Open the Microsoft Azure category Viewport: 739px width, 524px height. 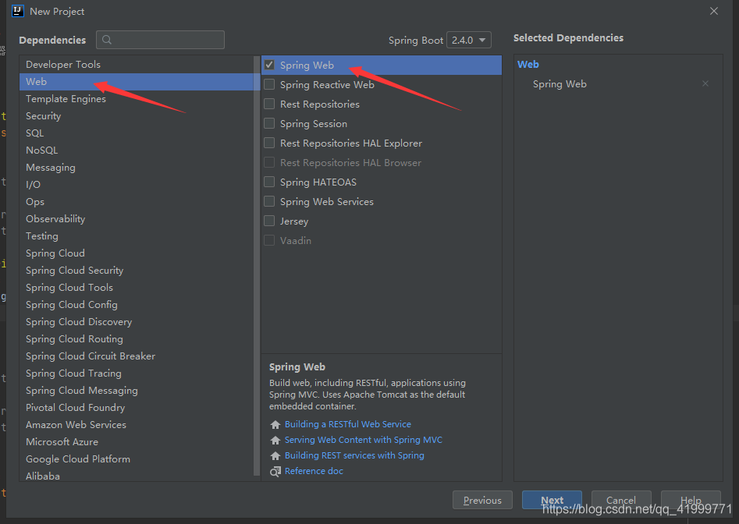tap(137, 443)
